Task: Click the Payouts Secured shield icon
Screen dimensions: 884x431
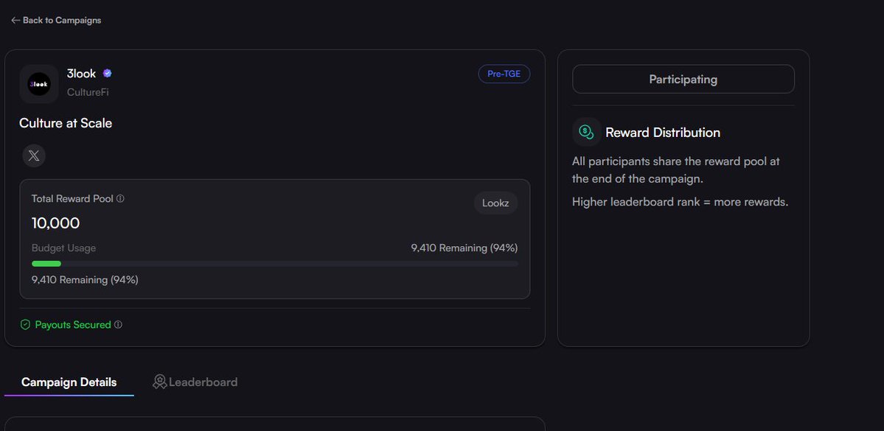Action: pos(25,324)
